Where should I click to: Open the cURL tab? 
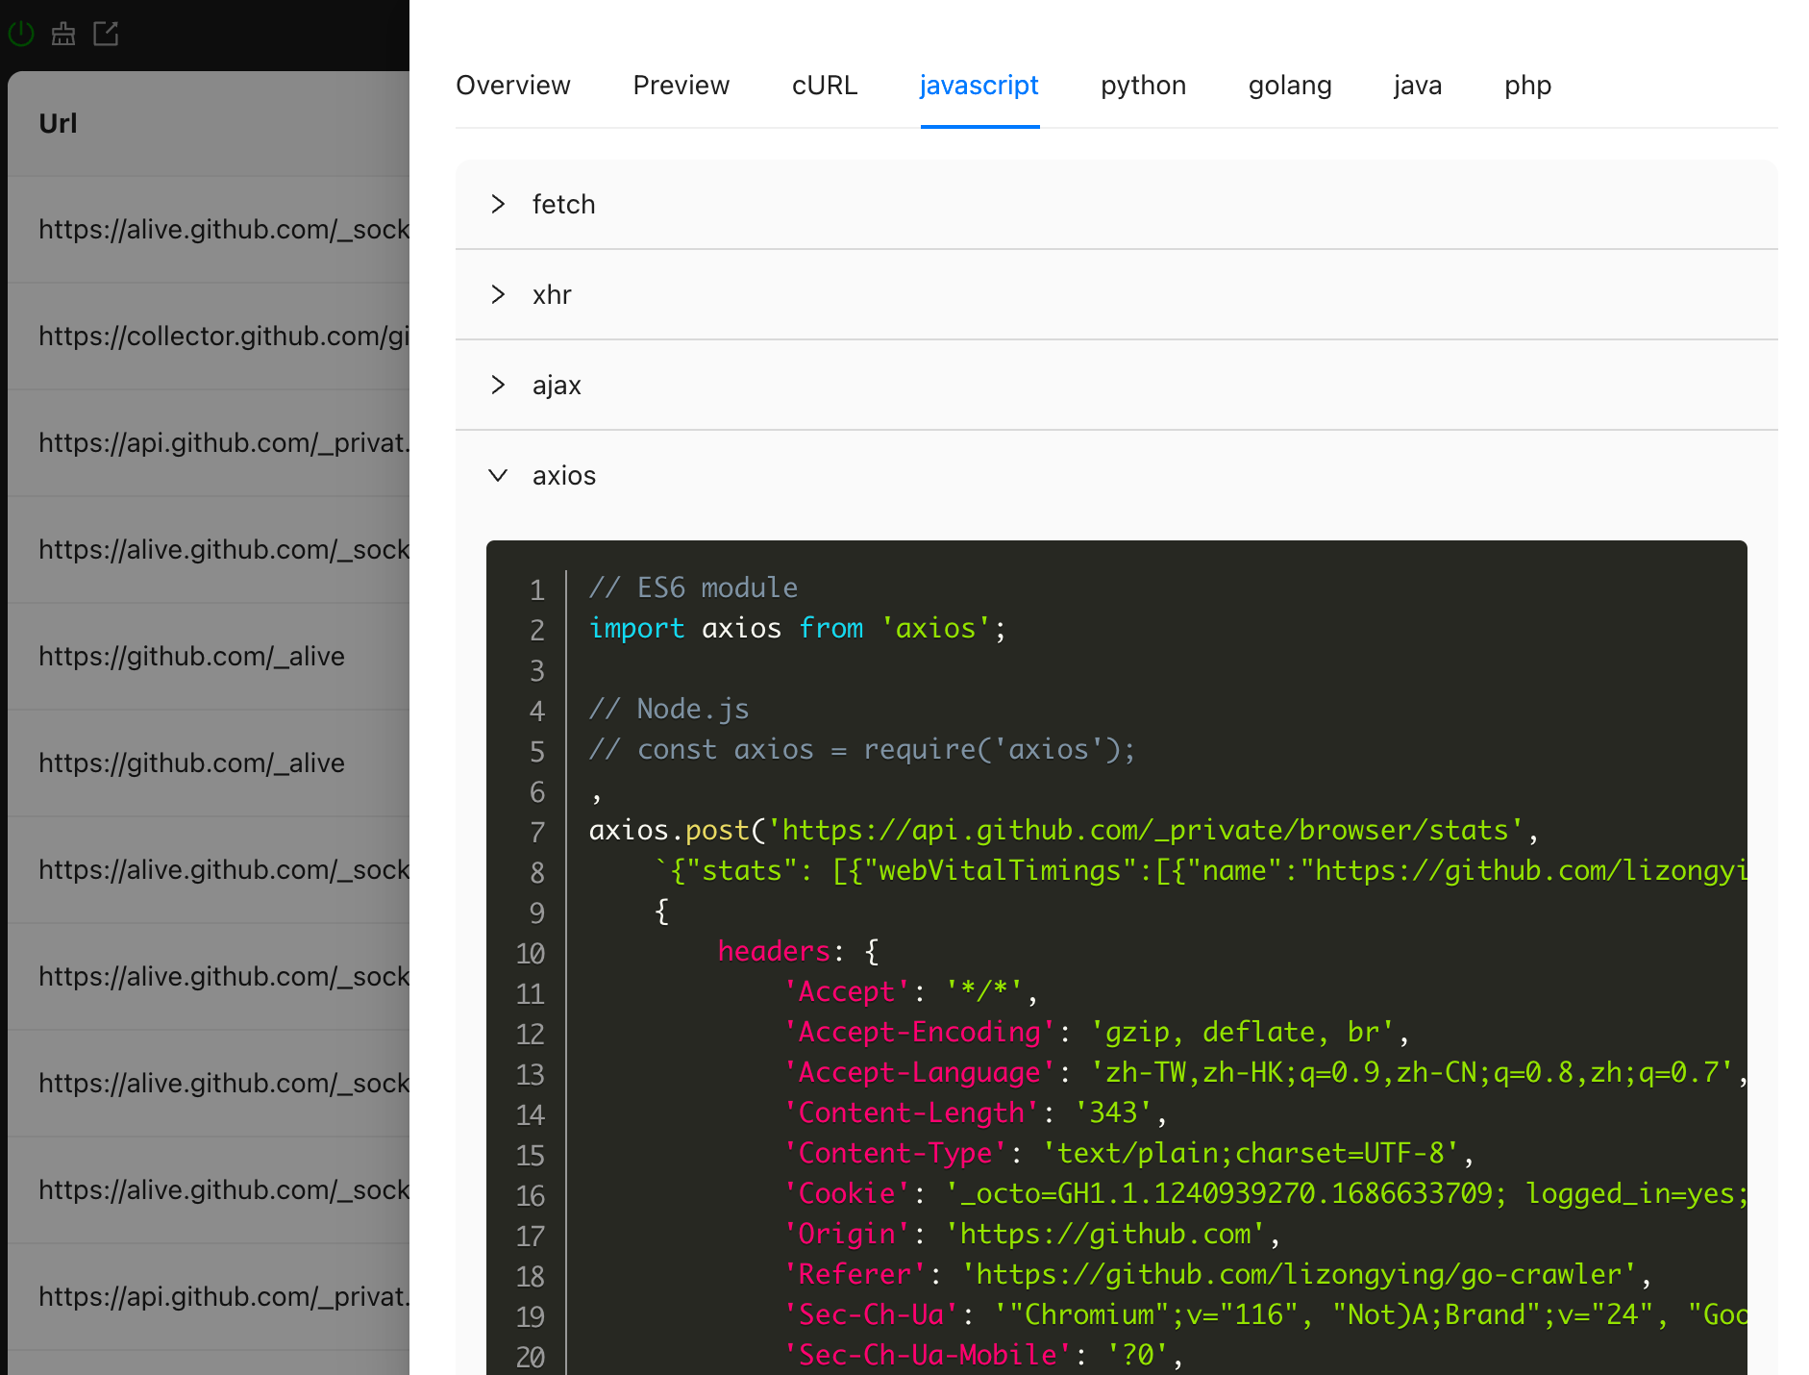[825, 86]
